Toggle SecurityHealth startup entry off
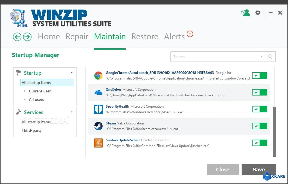 point(260,109)
